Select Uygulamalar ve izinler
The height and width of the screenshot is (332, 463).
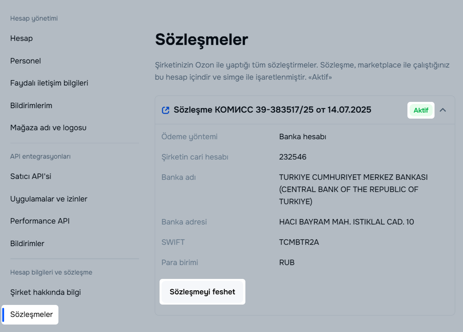[49, 199]
